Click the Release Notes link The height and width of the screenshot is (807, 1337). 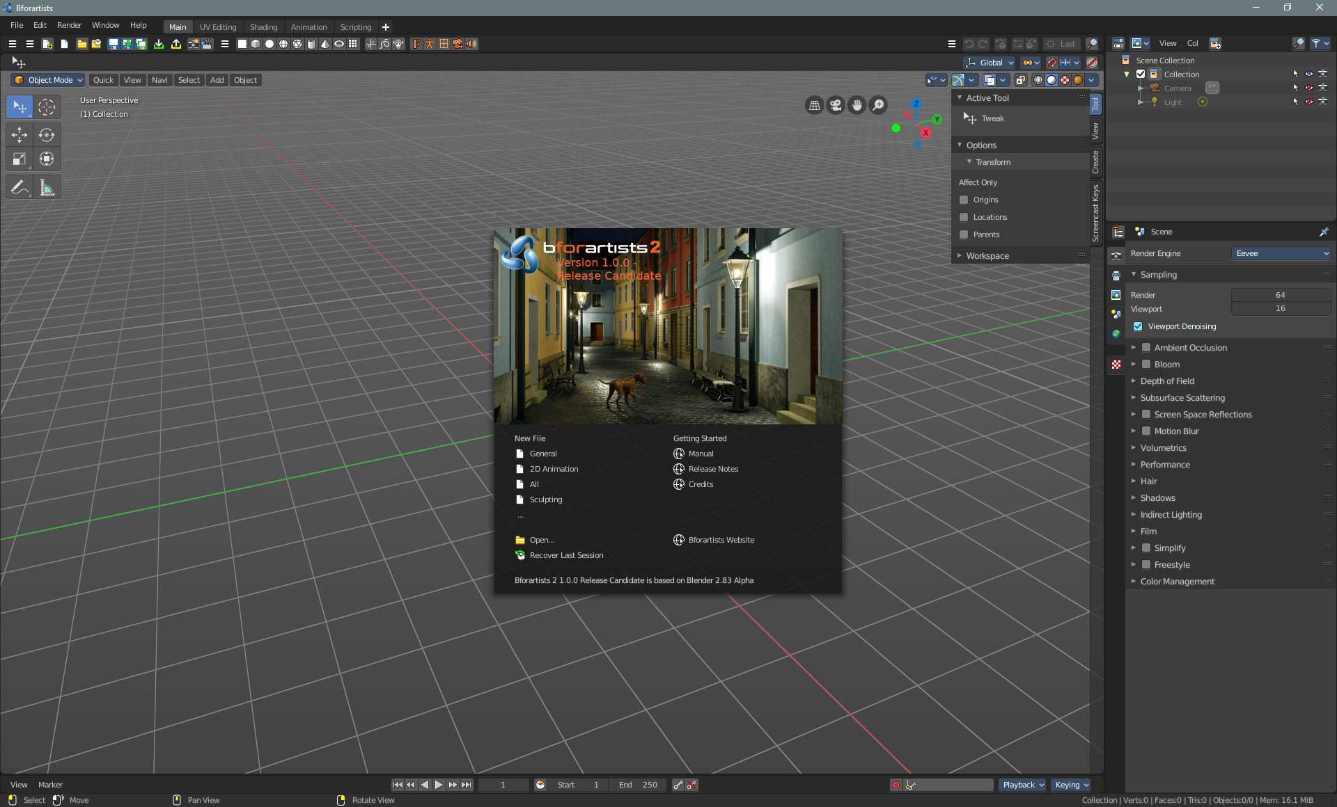(713, 469)
